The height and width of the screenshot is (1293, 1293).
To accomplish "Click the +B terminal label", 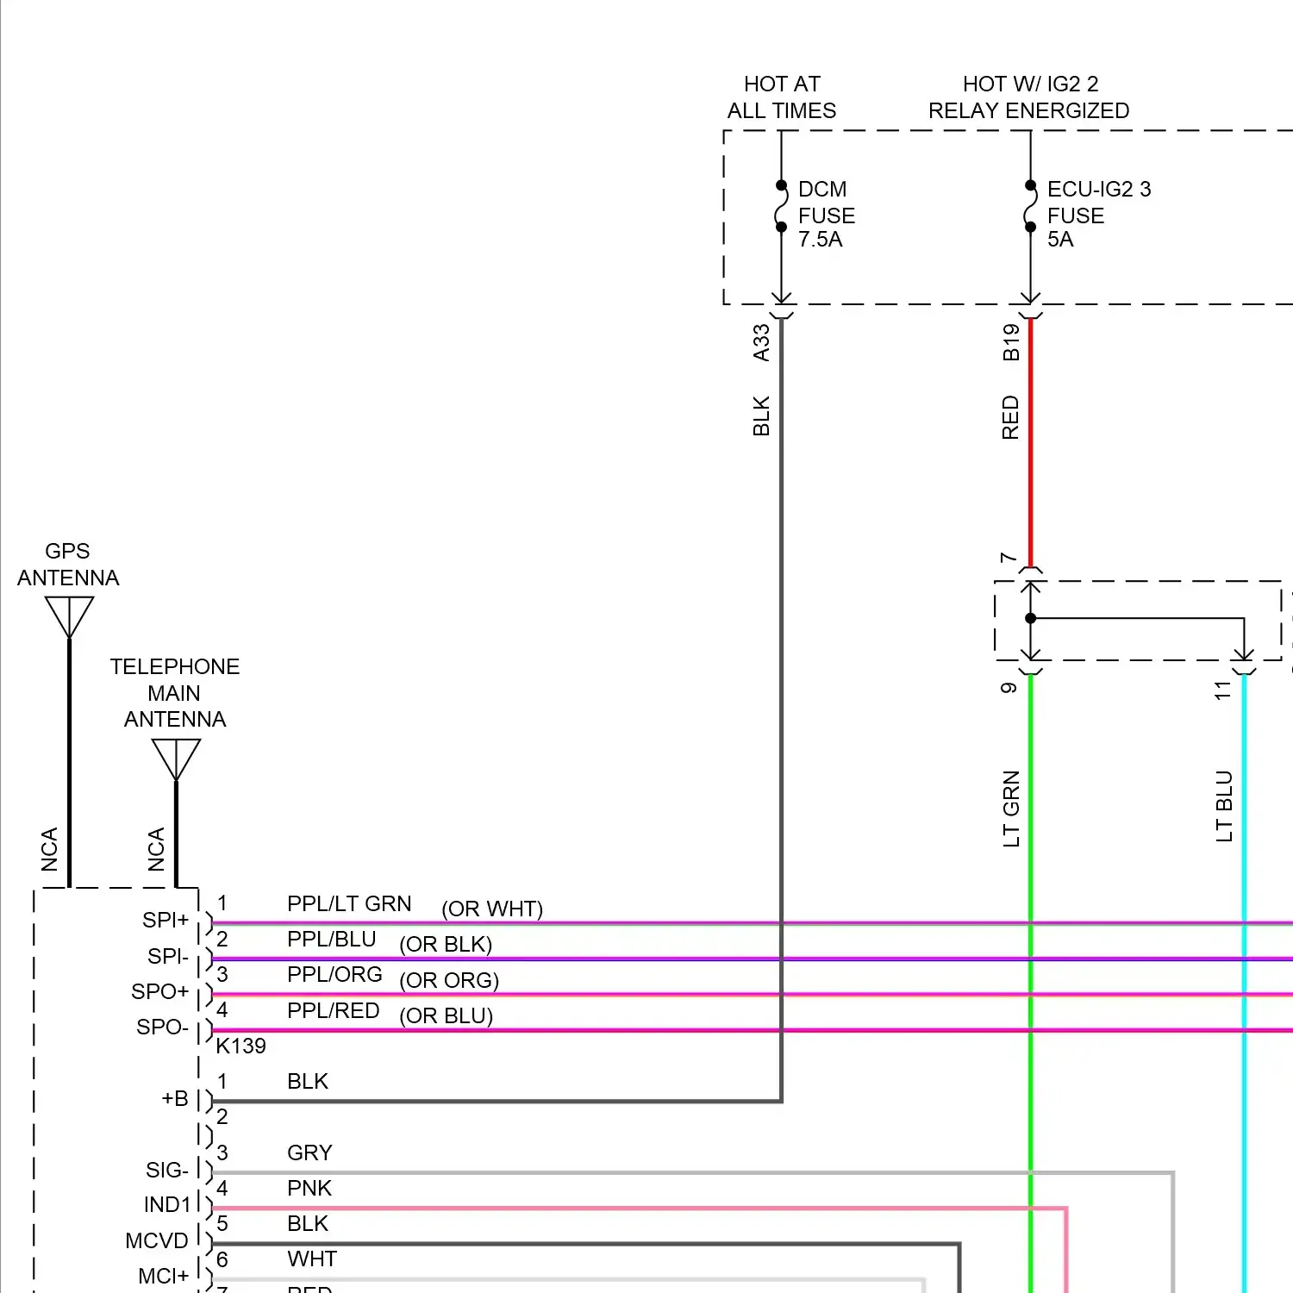I will point(175,1098).
